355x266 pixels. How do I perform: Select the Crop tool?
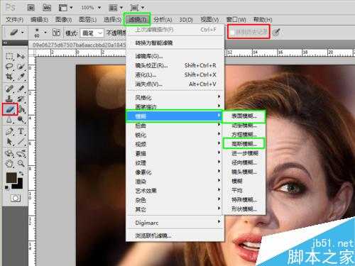tap(9, 77)
